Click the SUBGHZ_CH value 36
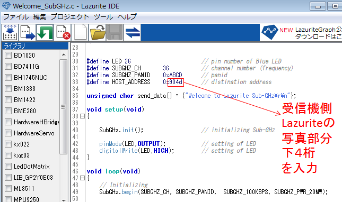 166,68
